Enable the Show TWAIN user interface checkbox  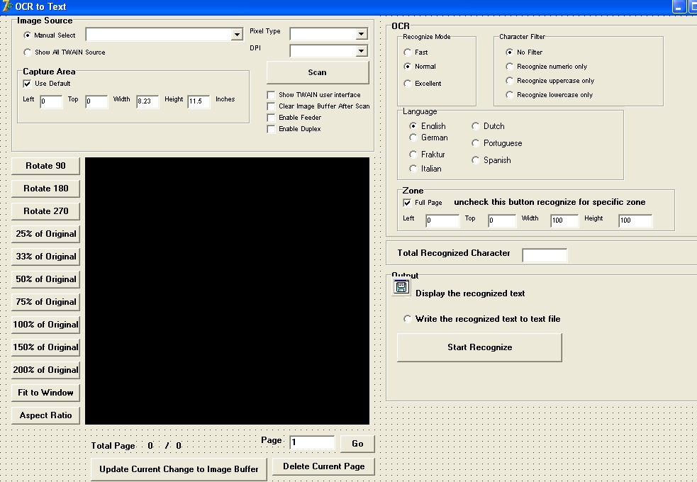[271, 95]
